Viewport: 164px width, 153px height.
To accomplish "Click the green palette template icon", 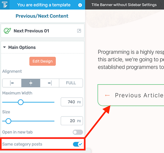I will click(7, 31).
